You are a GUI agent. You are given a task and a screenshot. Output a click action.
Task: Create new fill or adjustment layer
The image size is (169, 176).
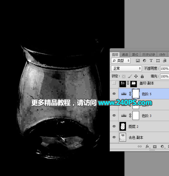pyautogui.click(x=162, y=146)
